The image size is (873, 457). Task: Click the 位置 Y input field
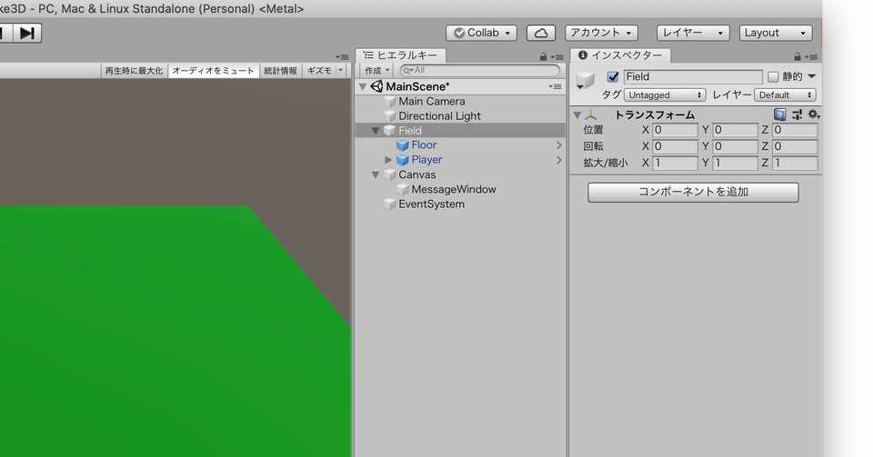735,130
